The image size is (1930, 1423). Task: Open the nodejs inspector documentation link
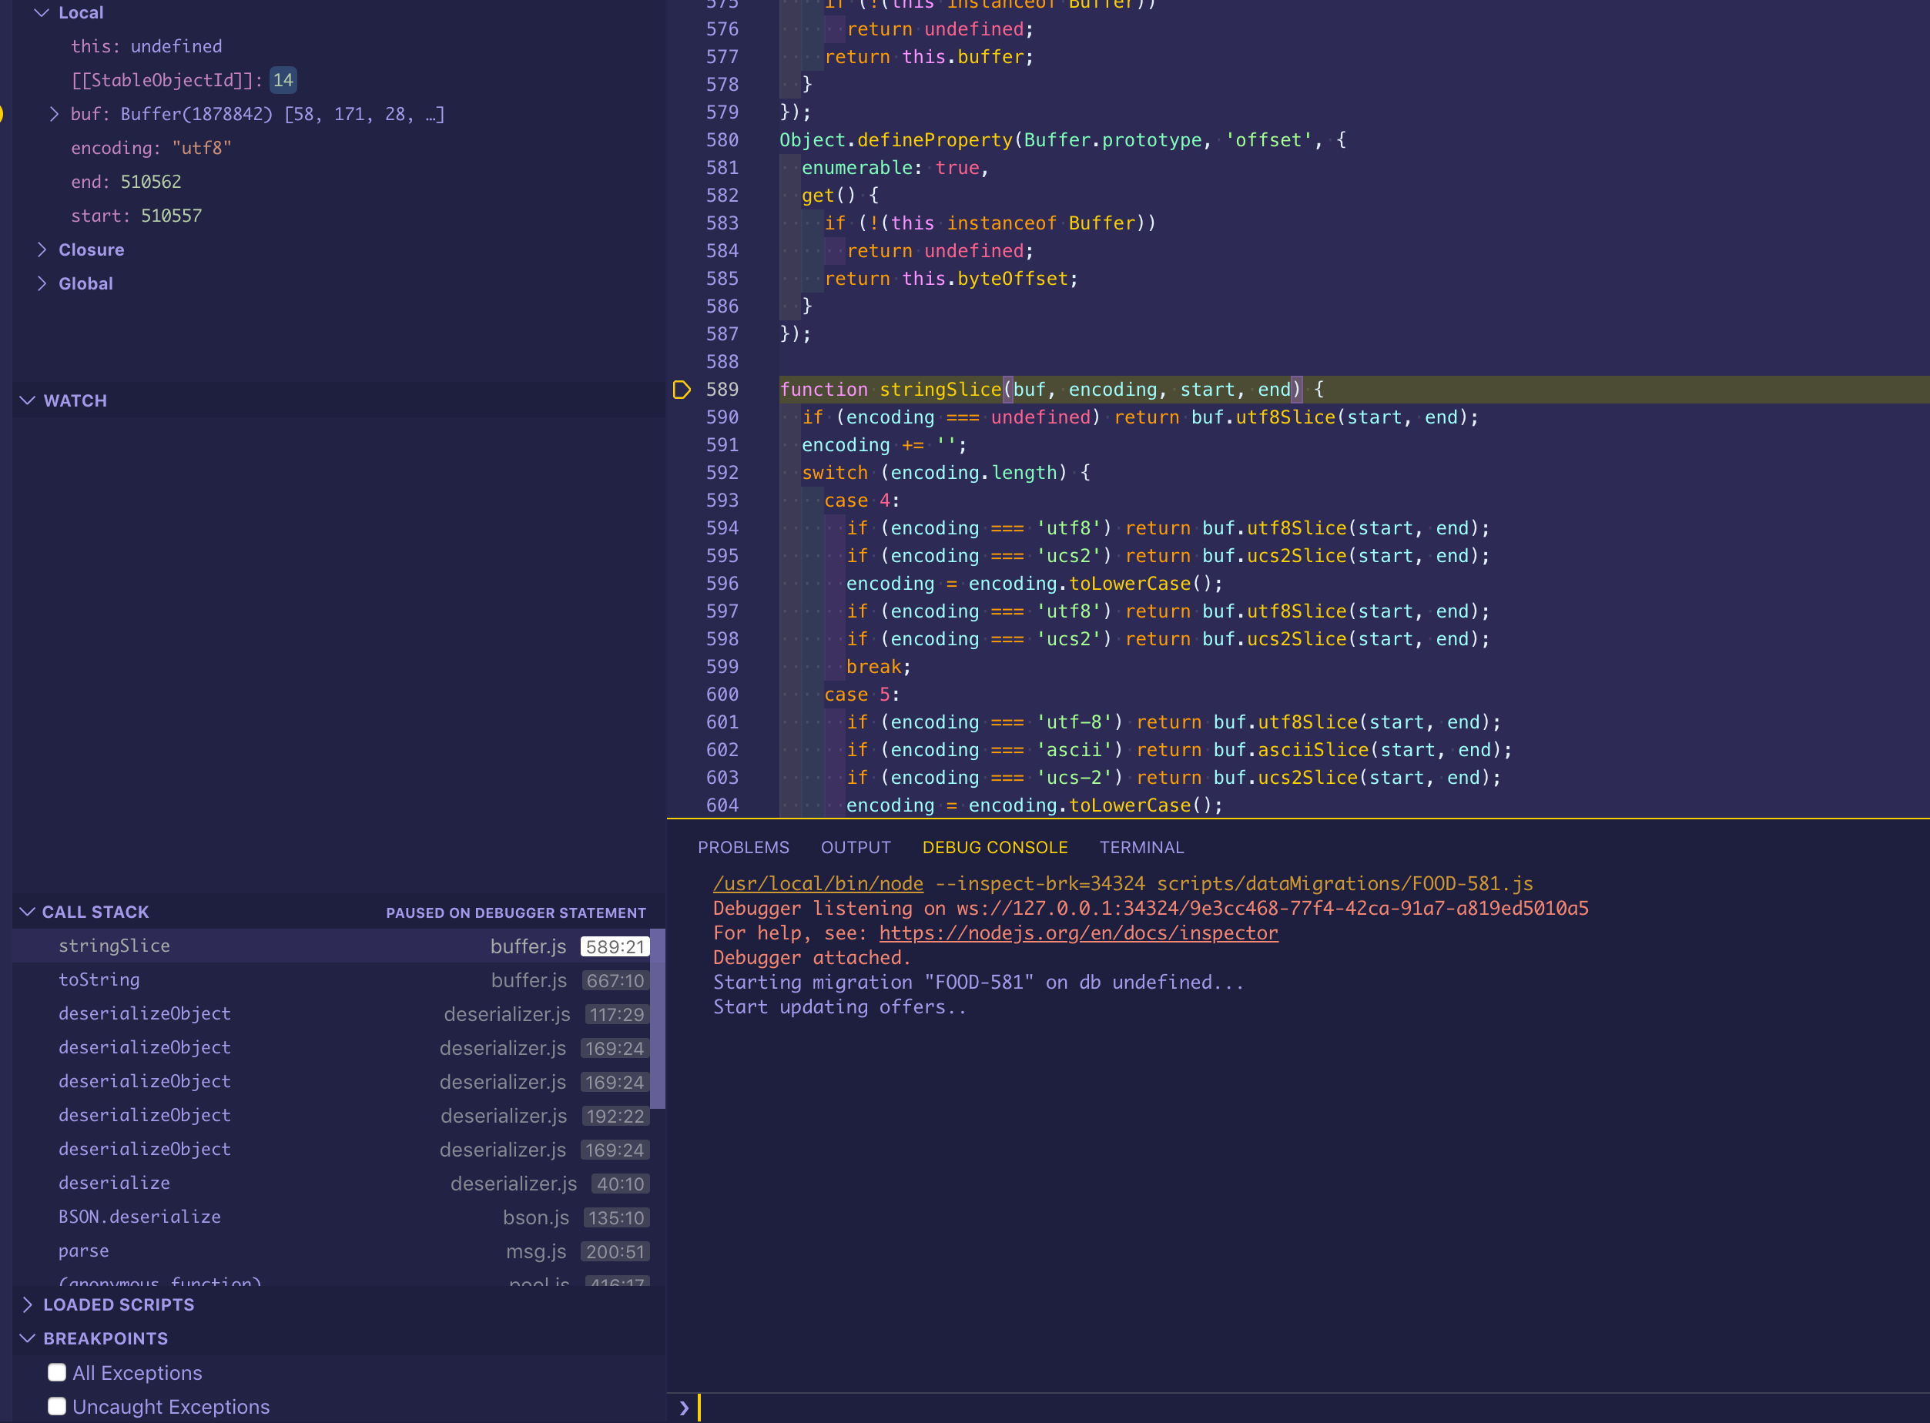[1077, 932]
